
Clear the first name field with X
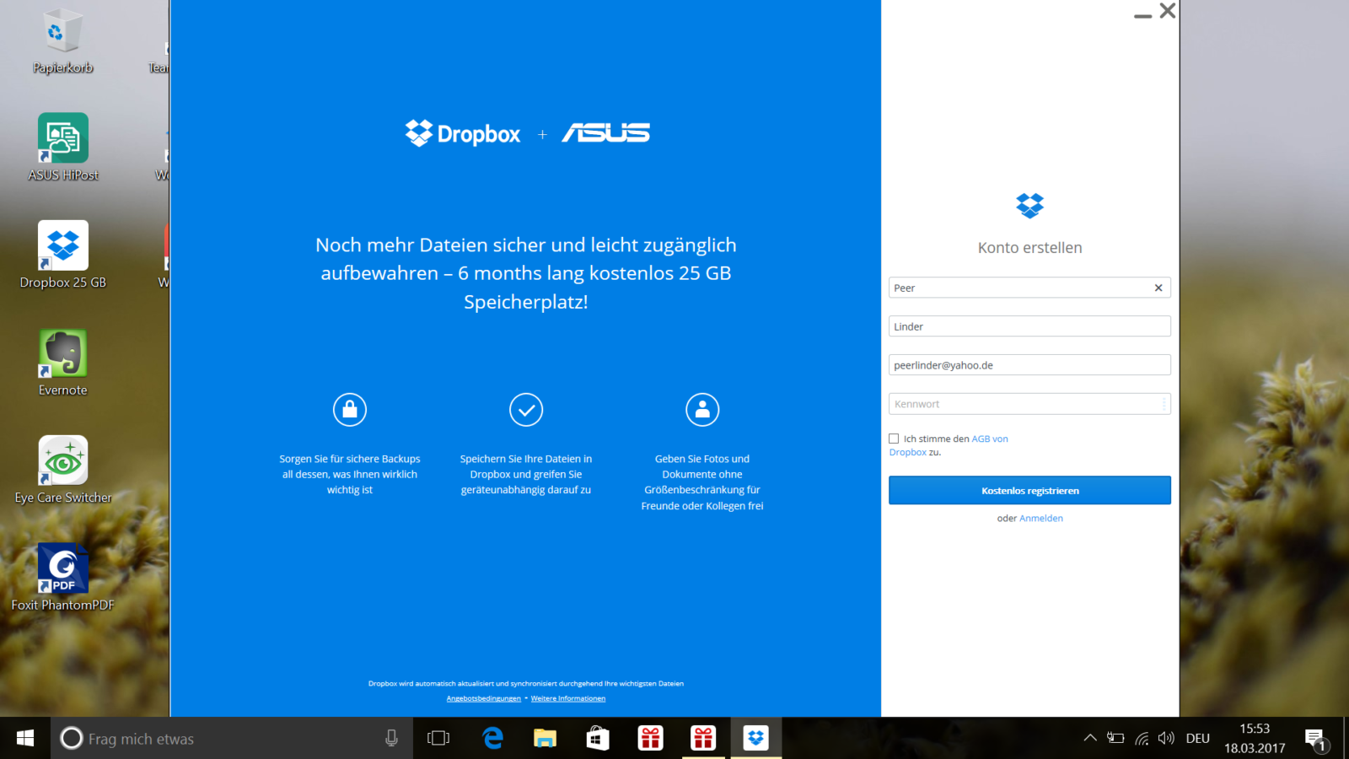coord(1158,288)
